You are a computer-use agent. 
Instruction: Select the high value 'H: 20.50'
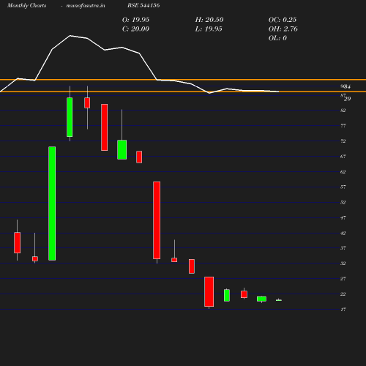[x=209, y=20]
